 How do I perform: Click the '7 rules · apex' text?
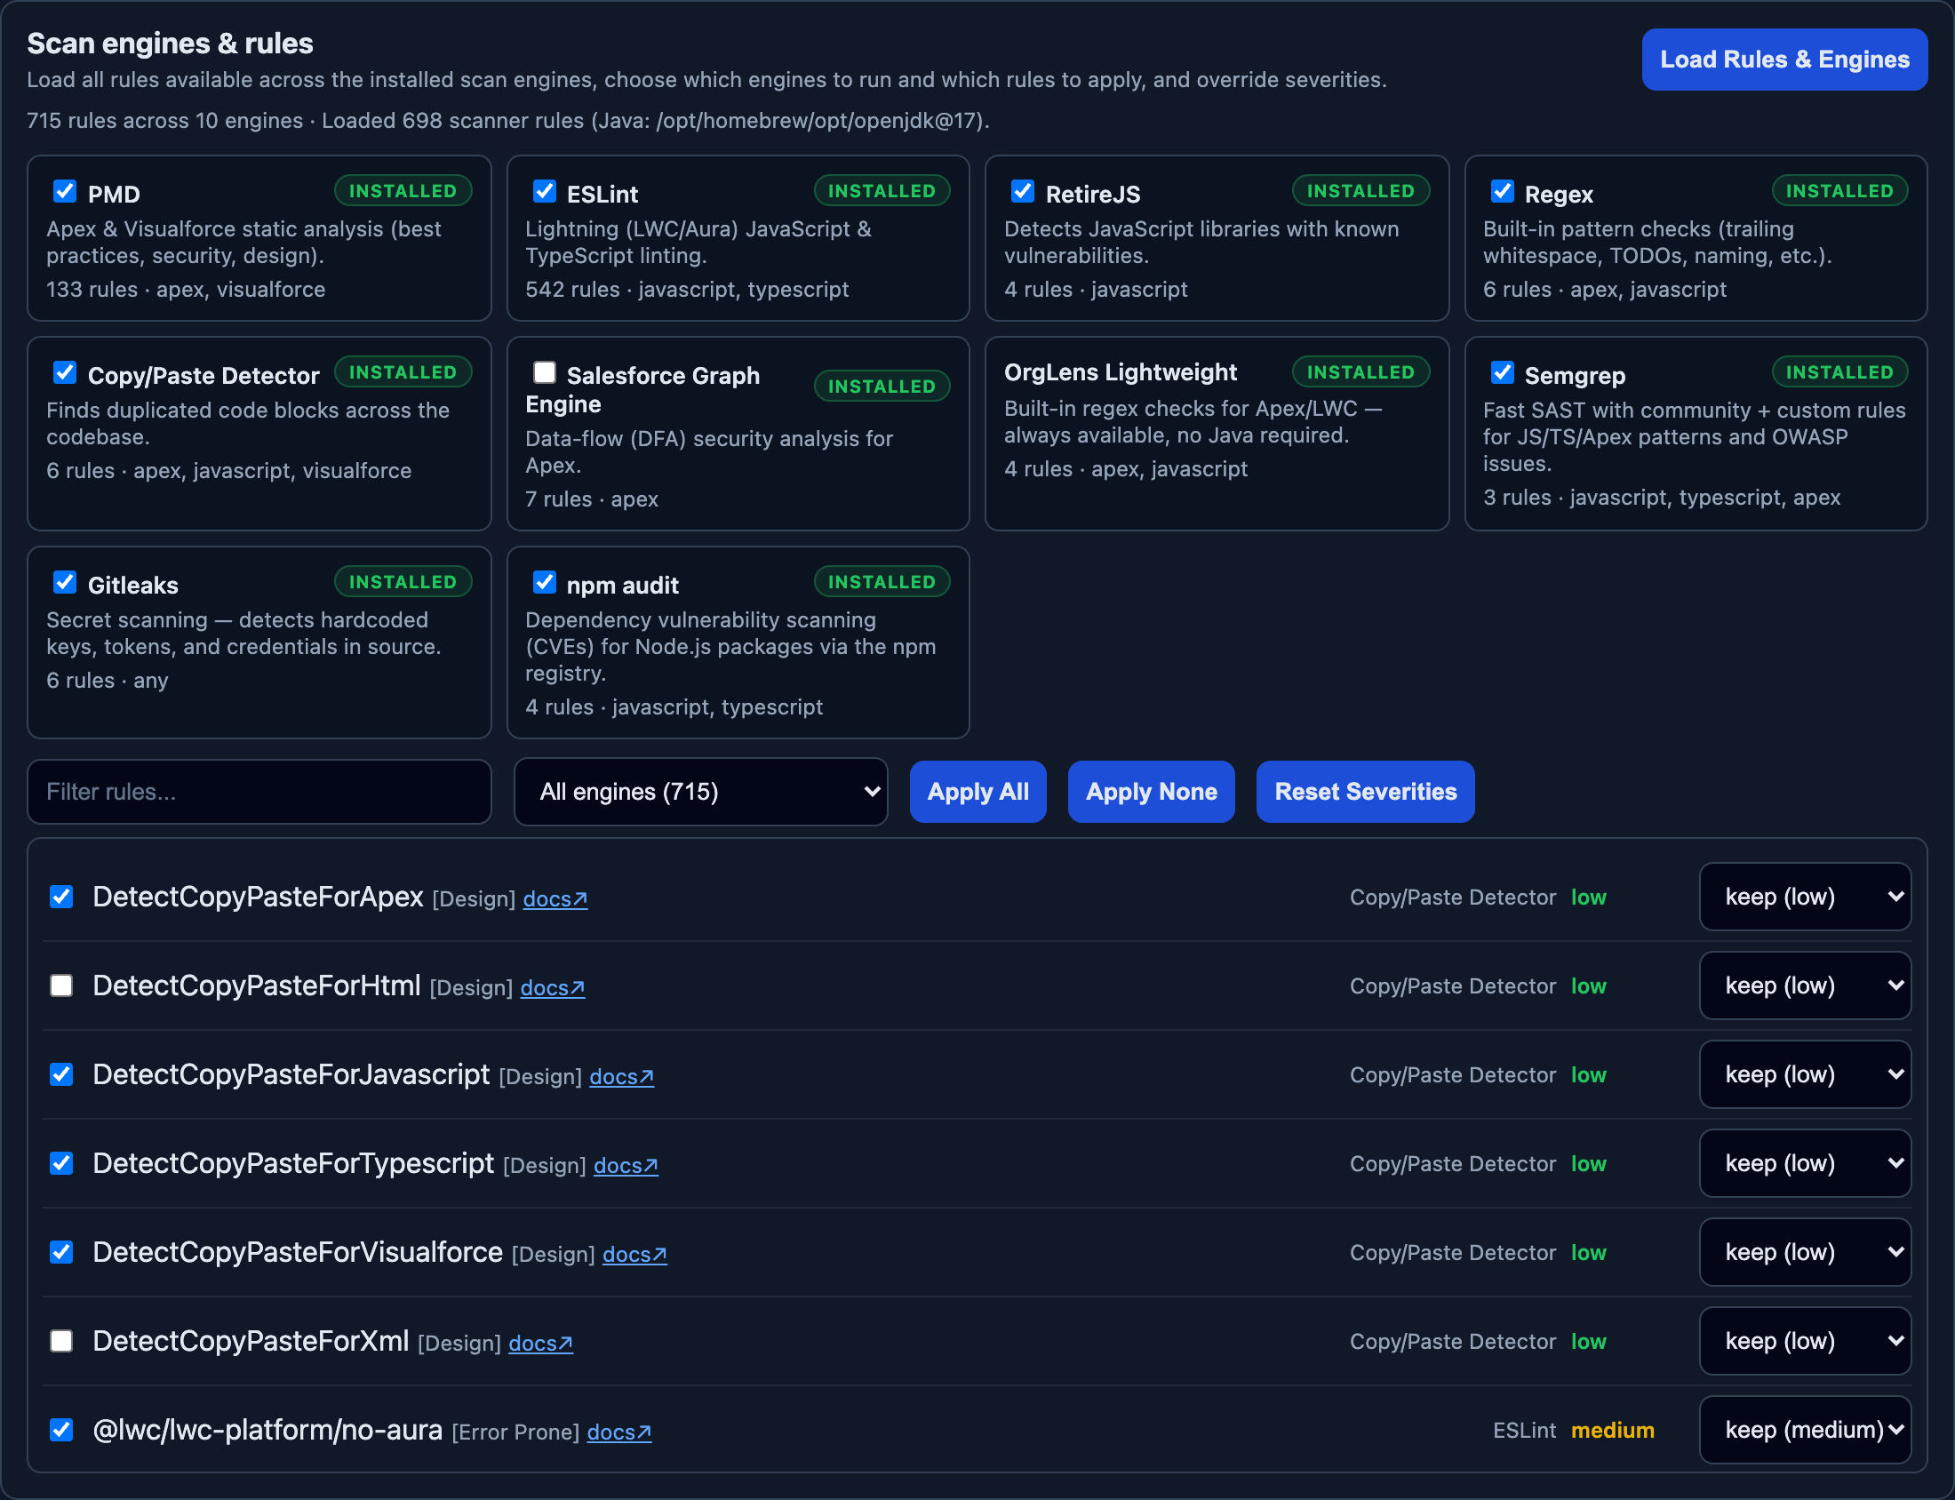[592, 499]
